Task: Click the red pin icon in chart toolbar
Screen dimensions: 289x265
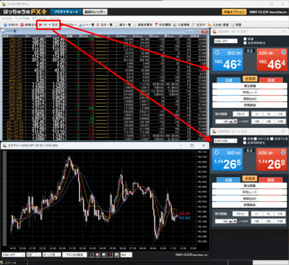Action: 110,255
